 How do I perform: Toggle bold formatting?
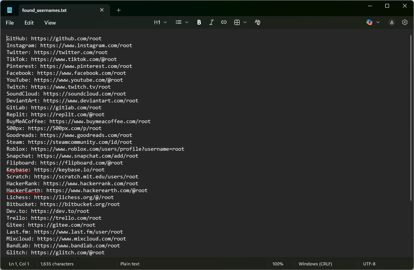pos(199,23)
